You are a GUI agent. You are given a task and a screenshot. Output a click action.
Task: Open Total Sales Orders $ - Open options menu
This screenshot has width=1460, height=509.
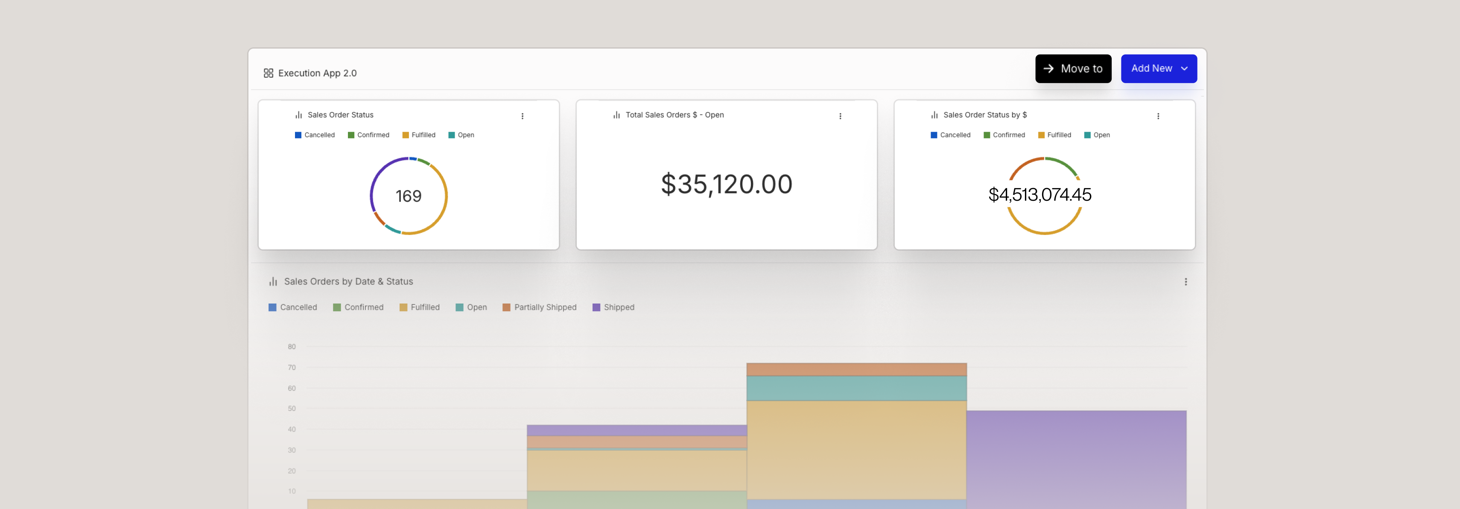coord(840,116)
